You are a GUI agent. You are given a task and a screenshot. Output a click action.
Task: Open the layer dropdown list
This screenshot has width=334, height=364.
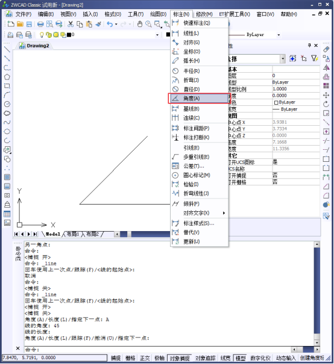[157, 35]
